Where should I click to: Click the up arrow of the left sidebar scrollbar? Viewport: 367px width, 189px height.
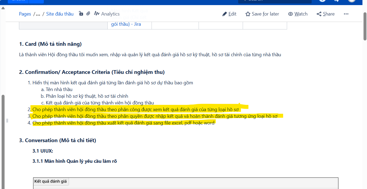pyautogui.click(x=3, y=8)
